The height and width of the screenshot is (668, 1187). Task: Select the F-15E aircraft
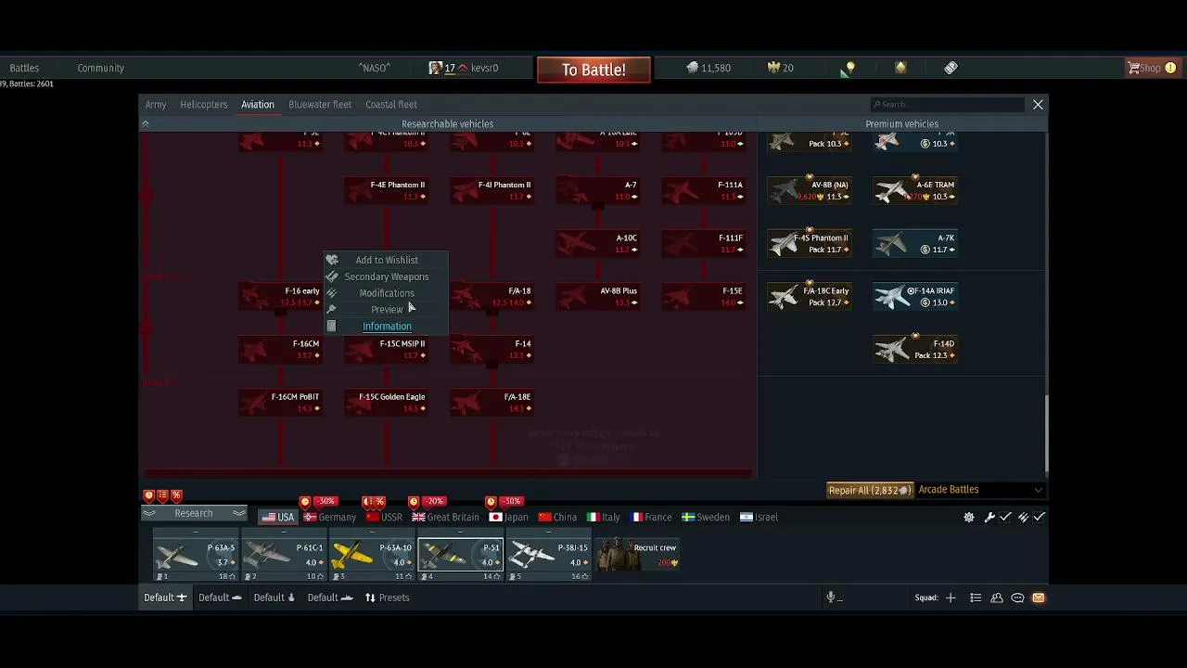[704, 296]
